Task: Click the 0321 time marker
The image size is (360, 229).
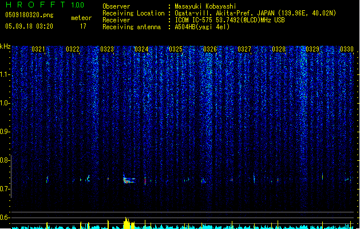Action: pyautogui.click(x=38, y=49)
